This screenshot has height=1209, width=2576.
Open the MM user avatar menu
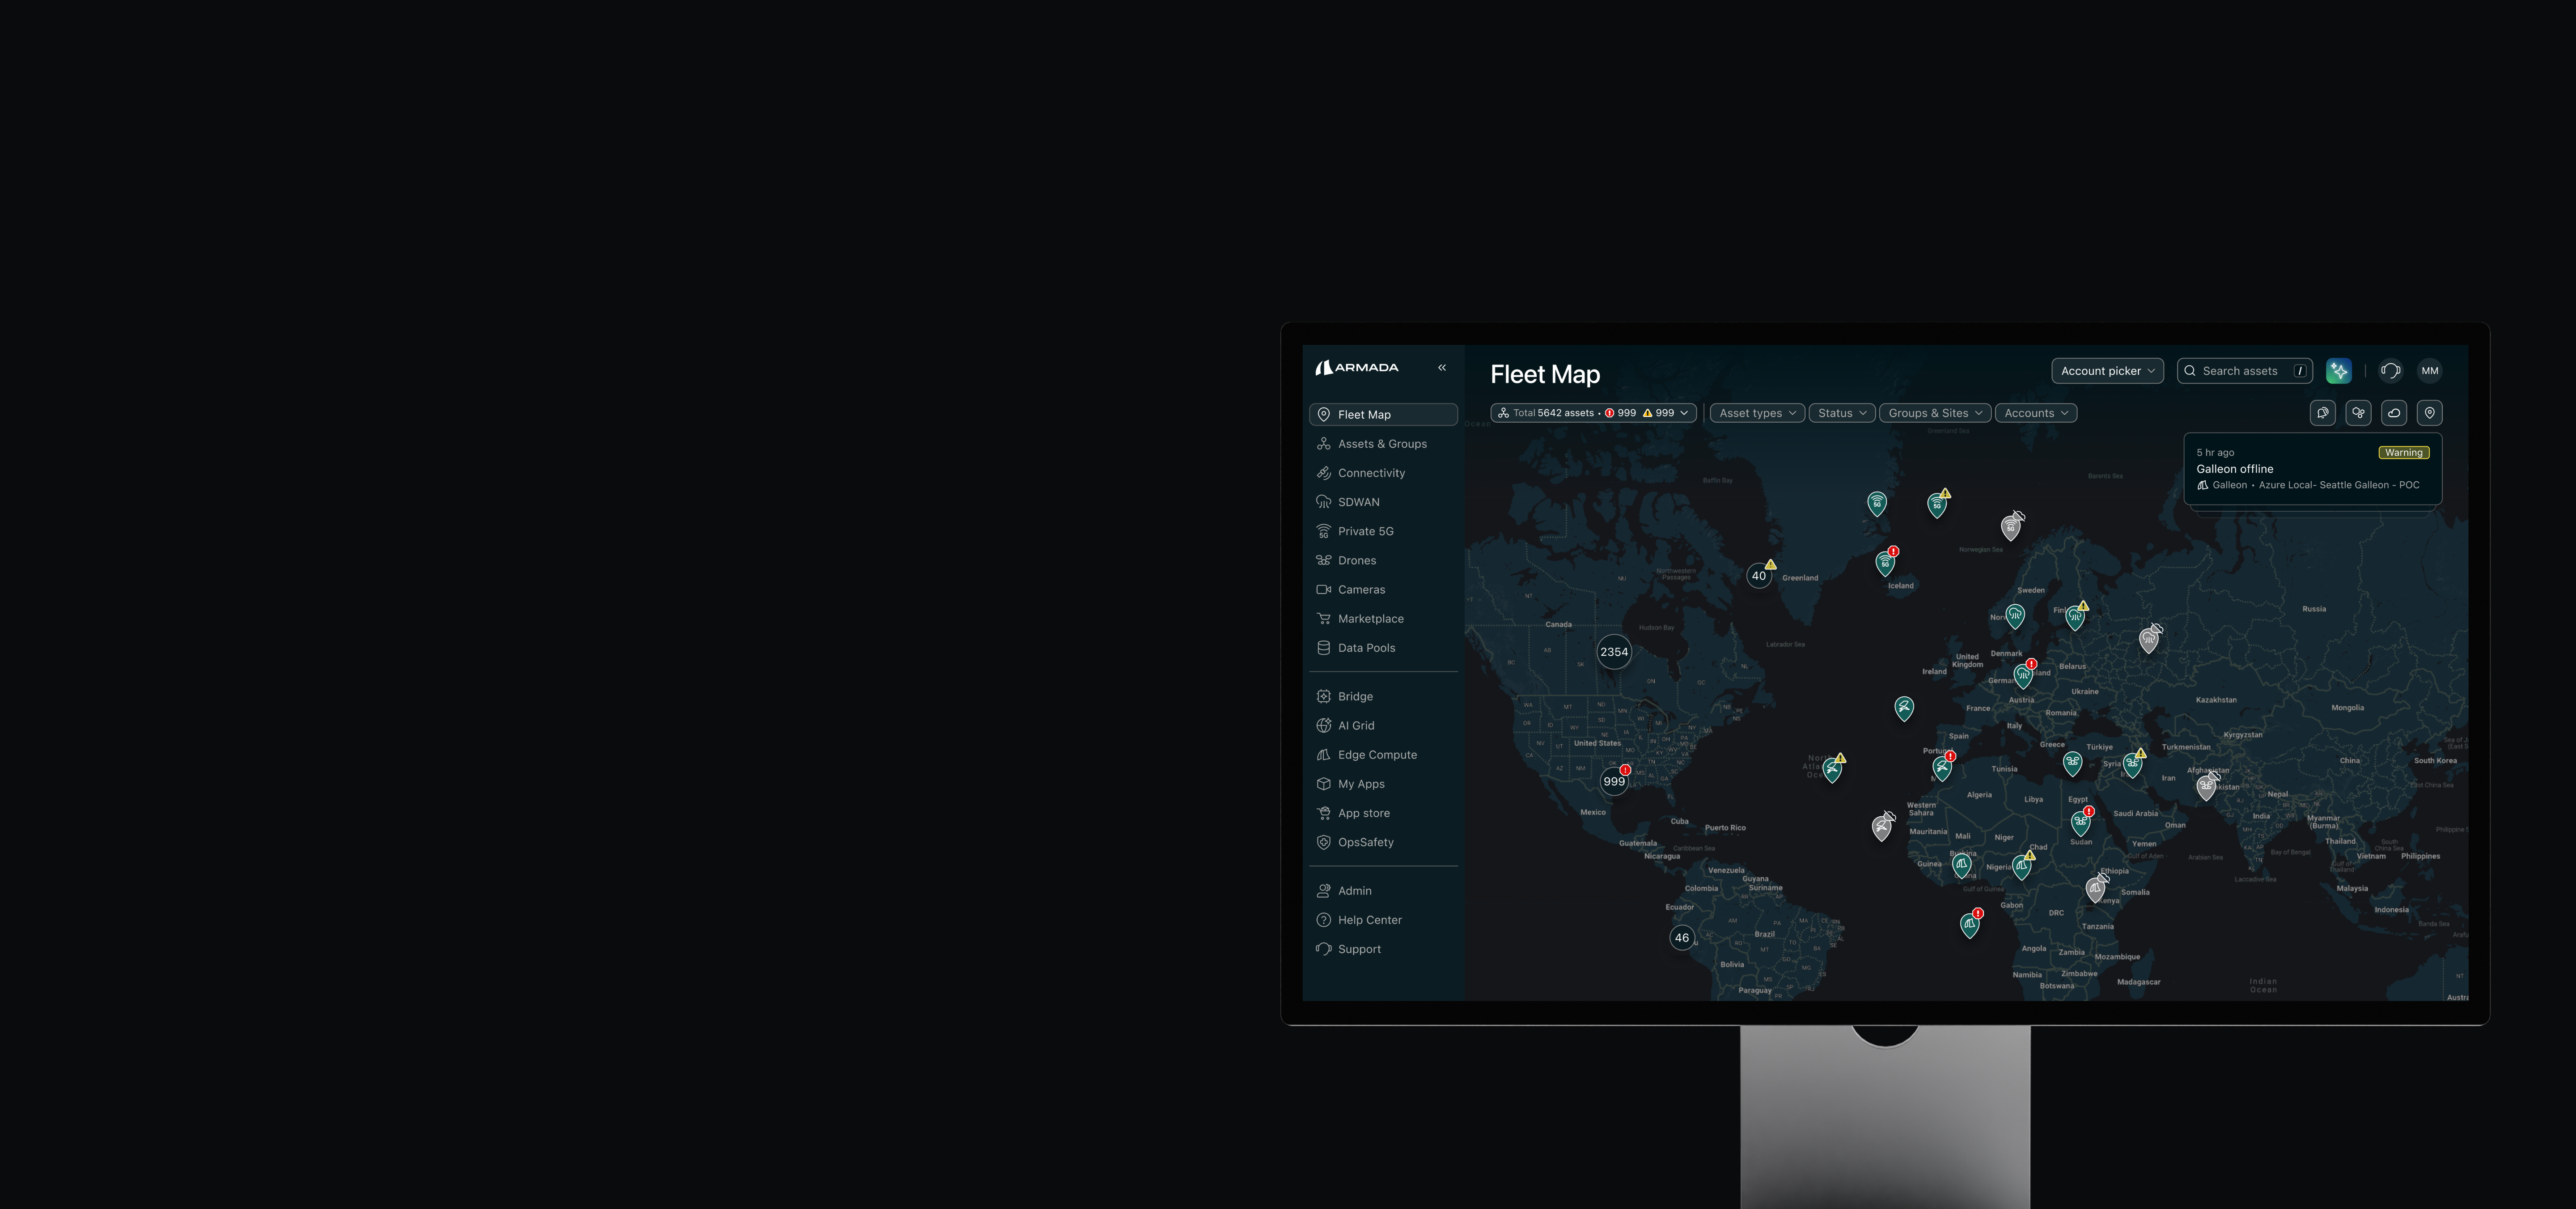click(x=2430, y=371)
